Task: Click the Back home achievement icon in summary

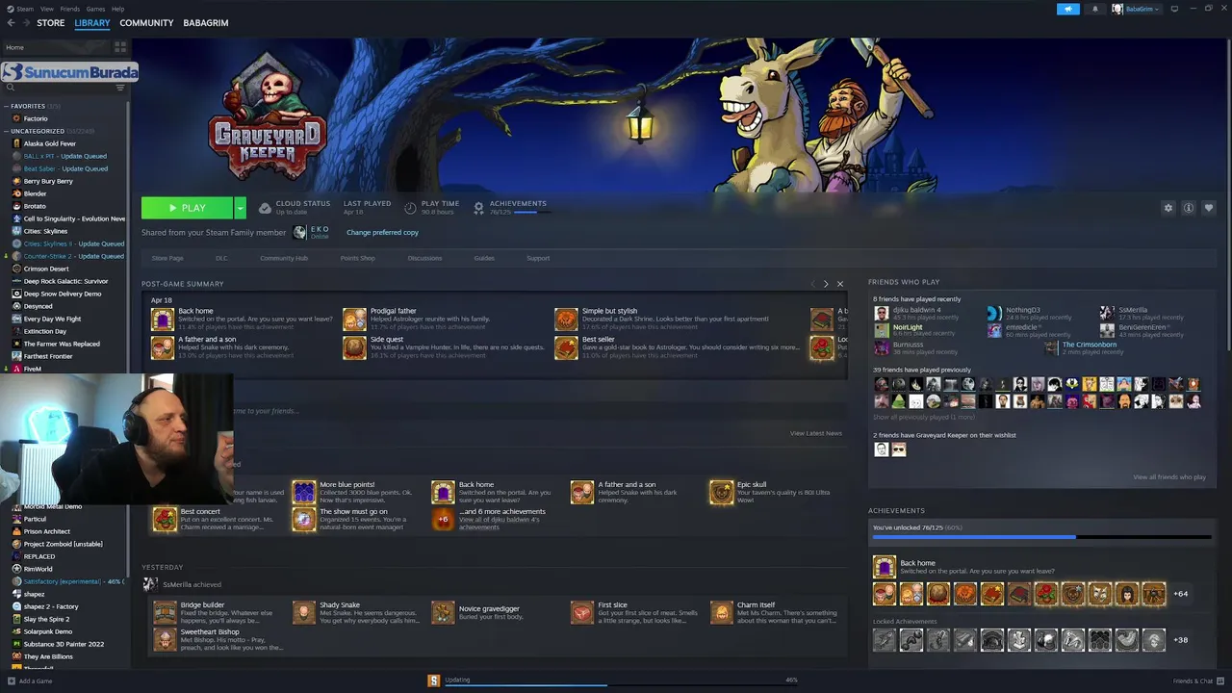Action: pos(163,320)
